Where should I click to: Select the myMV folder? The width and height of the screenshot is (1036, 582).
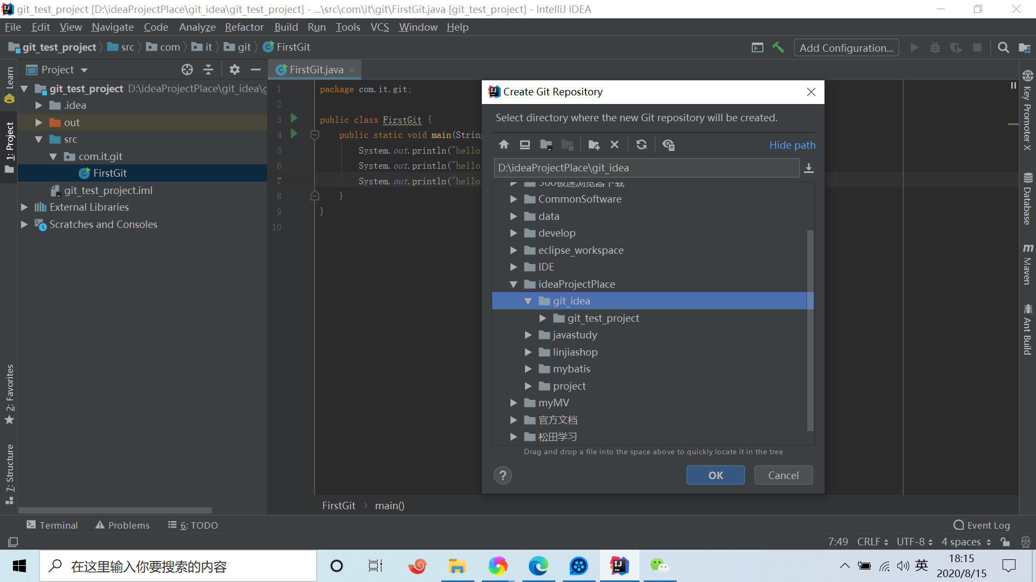[553, 403]
